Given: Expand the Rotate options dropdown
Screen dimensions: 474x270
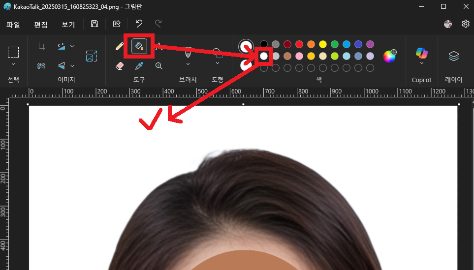Looking at the screenshot, I should pos(72,46).
